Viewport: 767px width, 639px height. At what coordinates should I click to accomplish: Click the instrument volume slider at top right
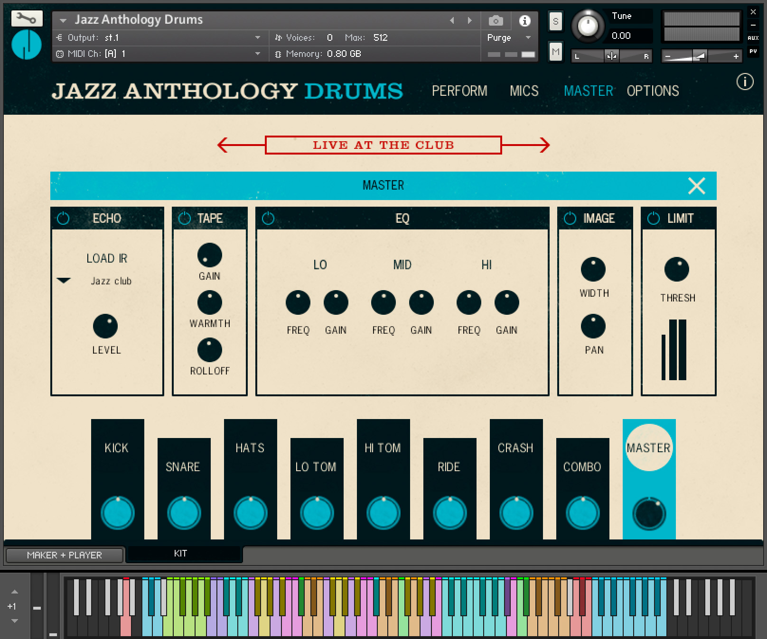pos(700,56)
